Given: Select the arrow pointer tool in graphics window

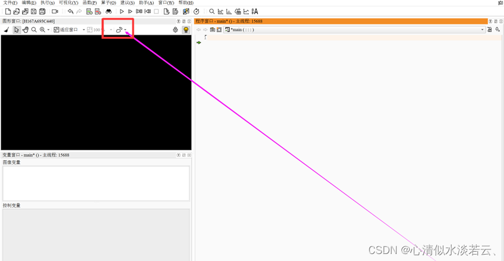Looking at the screenshot, I should (x=17, y=30).
